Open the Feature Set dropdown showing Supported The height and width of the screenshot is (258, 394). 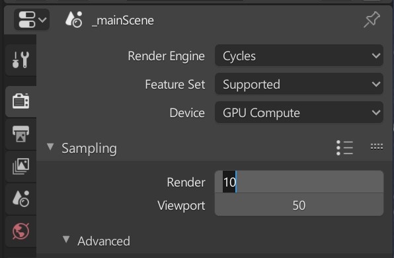coord(299,84)
